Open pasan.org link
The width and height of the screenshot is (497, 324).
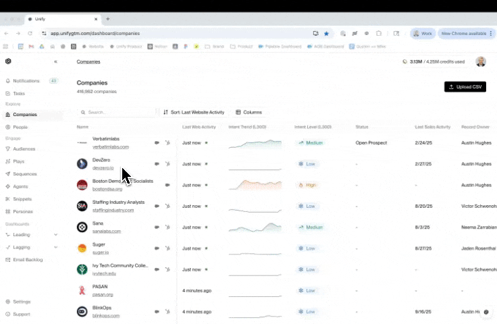coord(103,294)
